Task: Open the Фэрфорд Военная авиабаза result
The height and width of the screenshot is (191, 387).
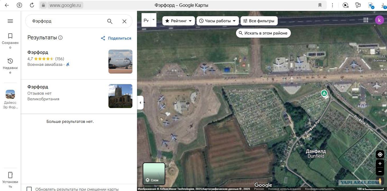Action: click(79, 62)
